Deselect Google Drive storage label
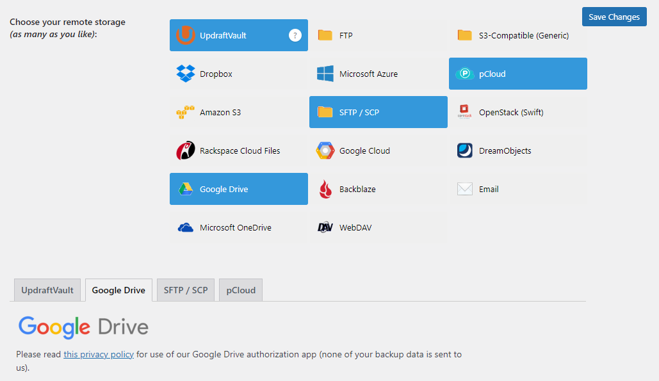The image size is (659, 381). [224, 190]
